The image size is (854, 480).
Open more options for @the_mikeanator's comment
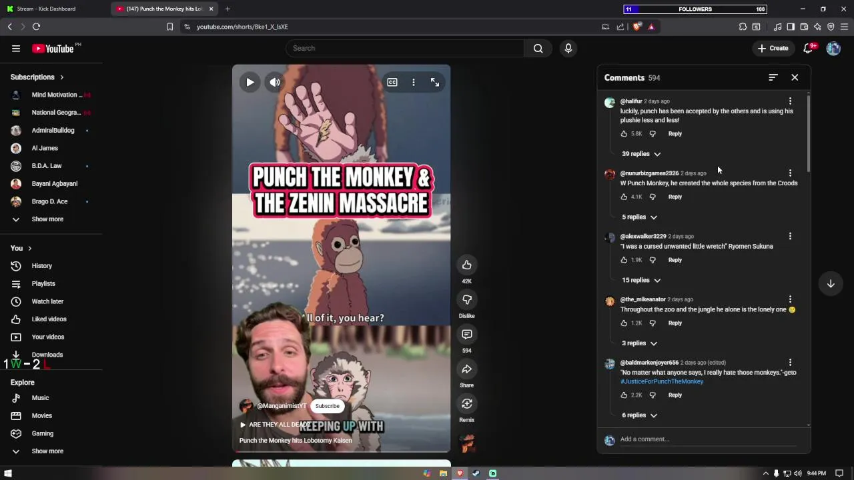pyautogui.click(x=790, y=299)
